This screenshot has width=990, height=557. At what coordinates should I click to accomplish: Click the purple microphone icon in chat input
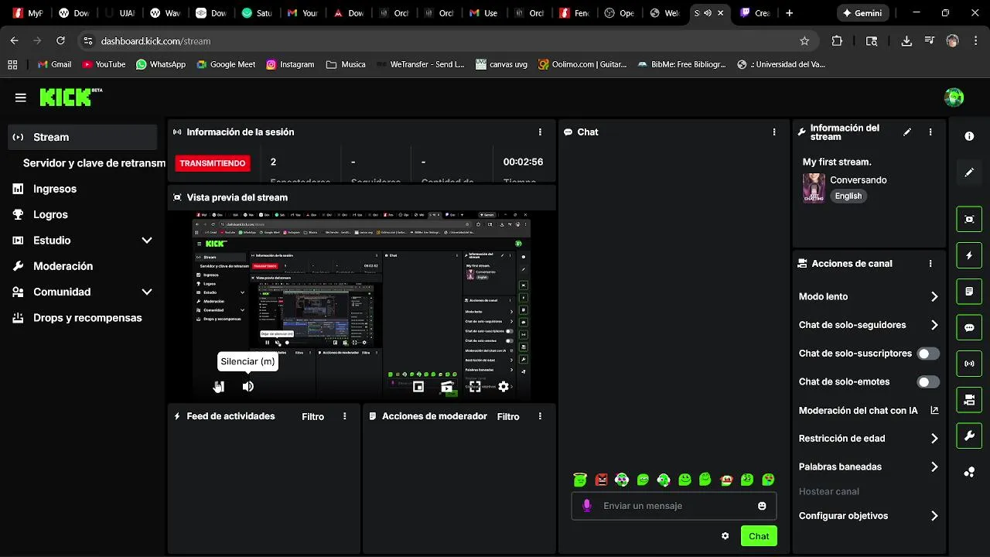click(x=587, y=506)
